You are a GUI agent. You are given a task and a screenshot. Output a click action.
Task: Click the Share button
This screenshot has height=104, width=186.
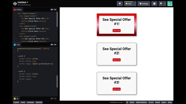point(170,102)
